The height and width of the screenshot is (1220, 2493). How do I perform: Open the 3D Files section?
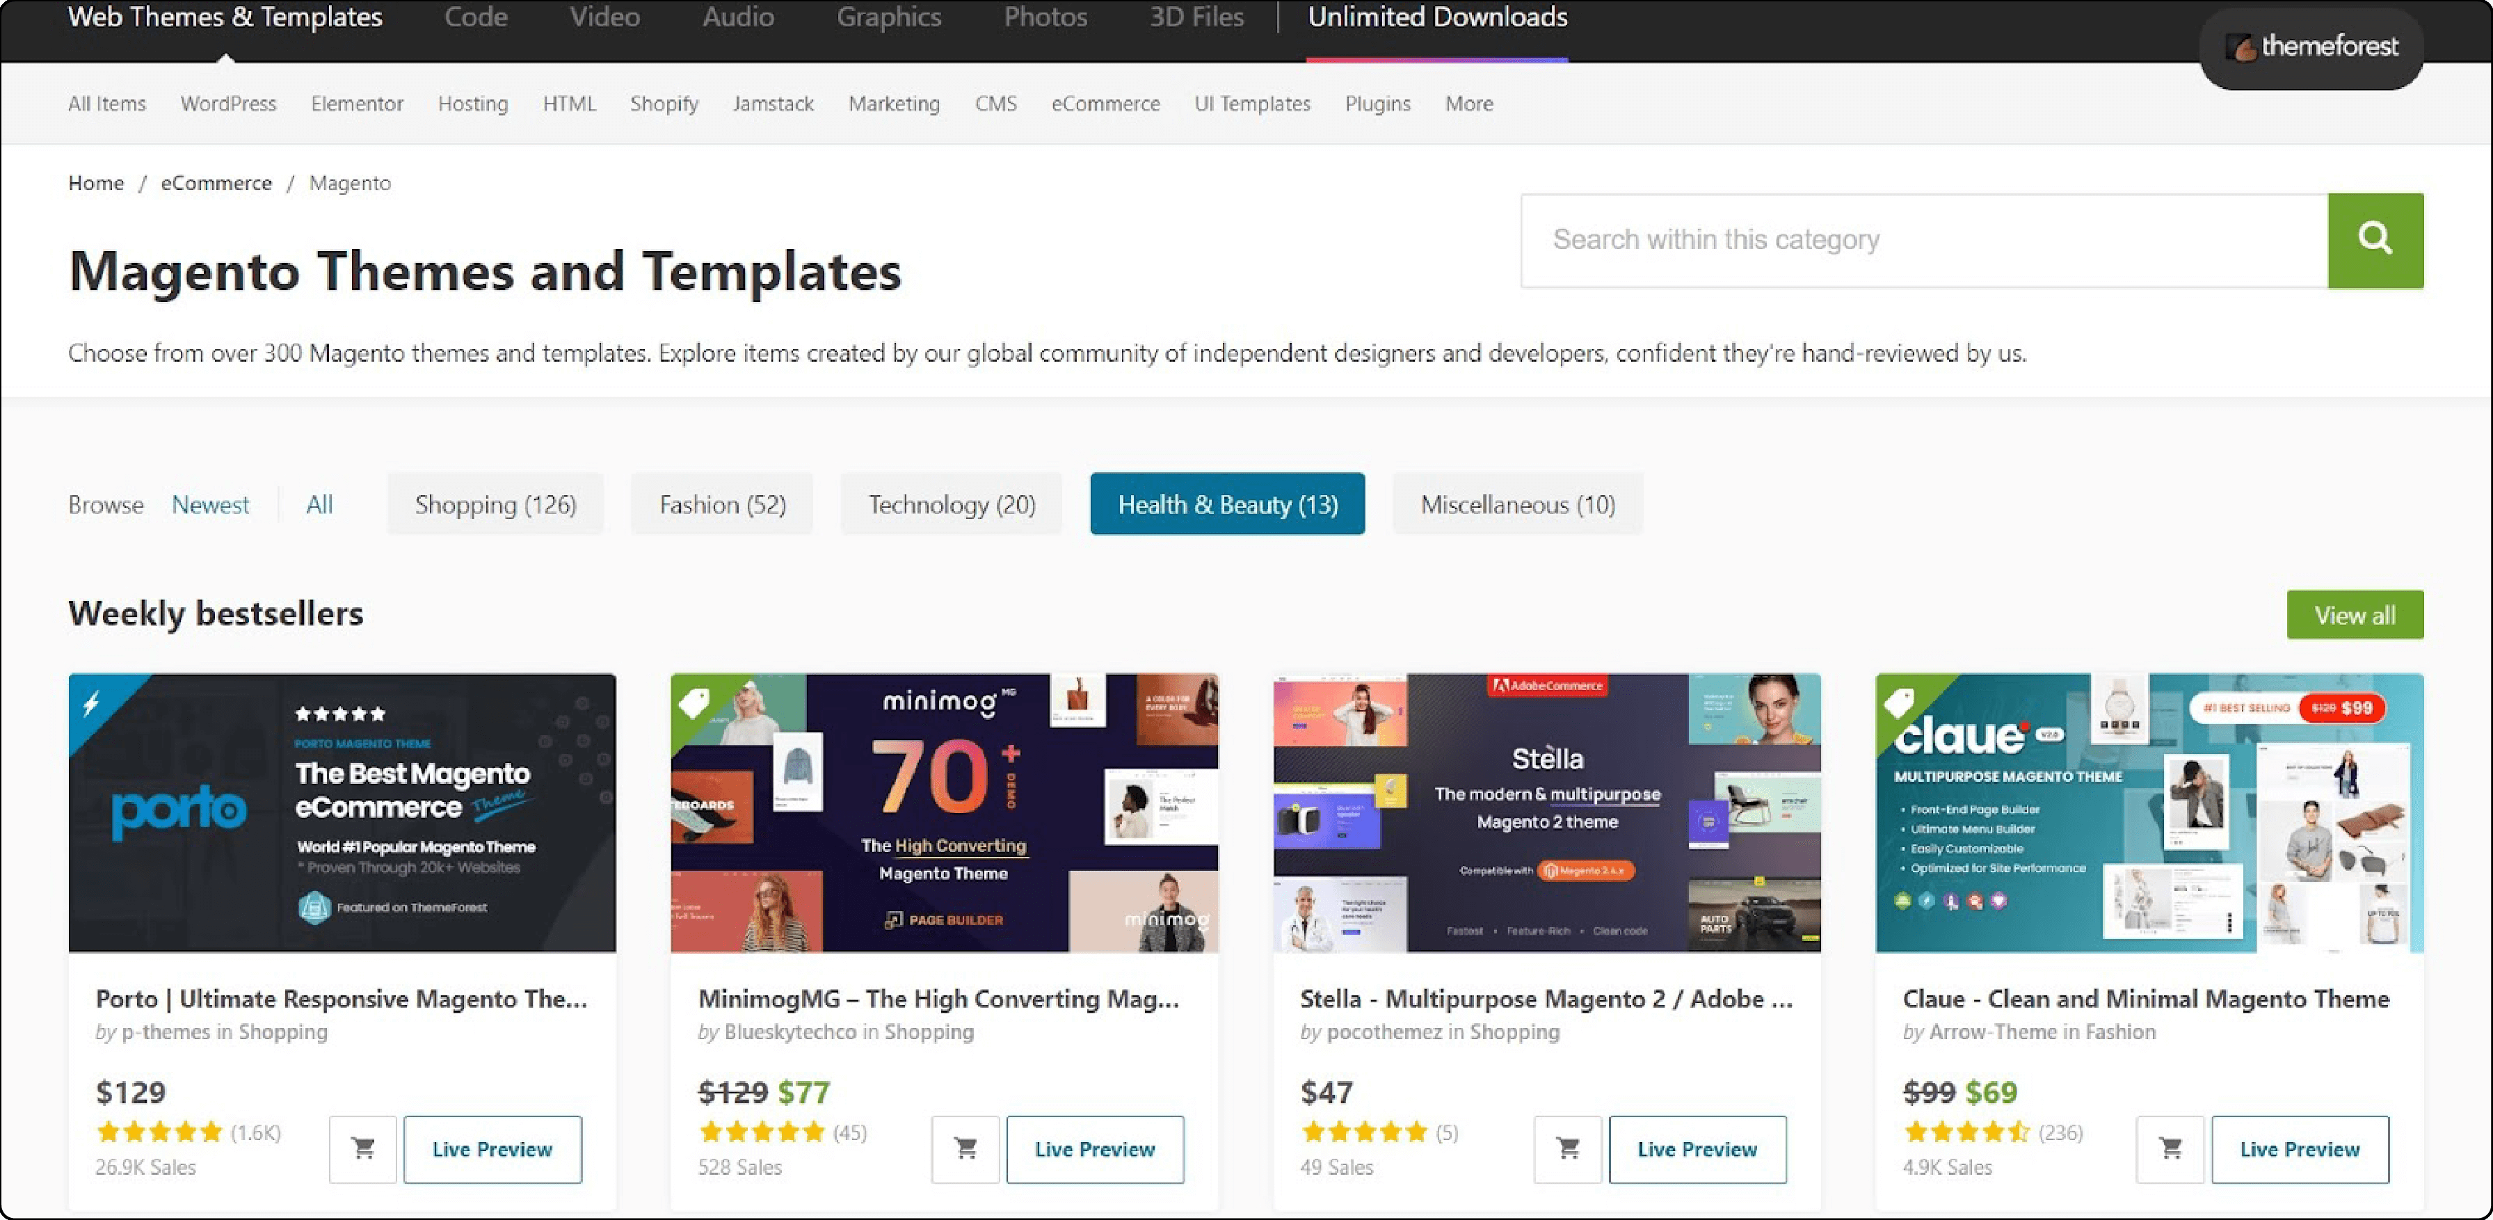pos(1196,17)
